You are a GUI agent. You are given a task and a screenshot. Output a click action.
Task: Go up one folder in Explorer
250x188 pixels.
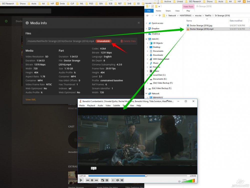pos(159,15)
